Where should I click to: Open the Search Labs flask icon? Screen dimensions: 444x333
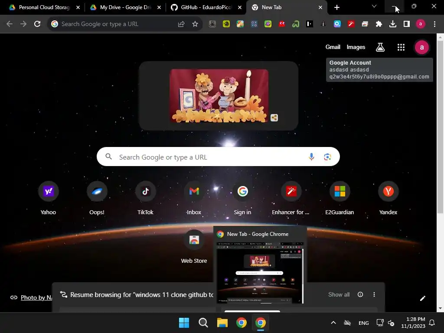tap(380, 47)
